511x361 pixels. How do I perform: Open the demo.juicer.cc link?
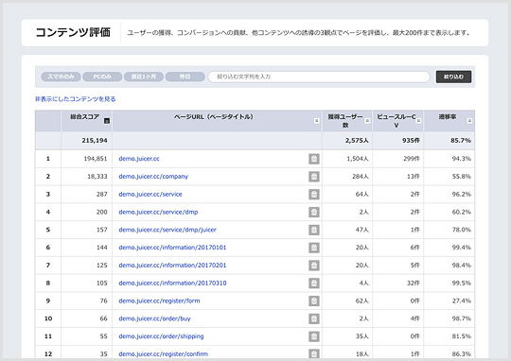[x=139, y=159]
